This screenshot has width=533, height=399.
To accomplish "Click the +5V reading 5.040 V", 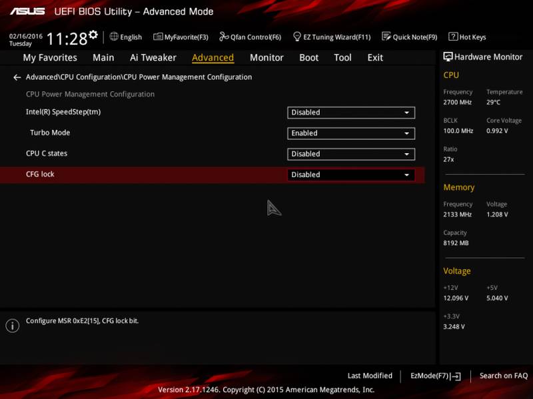I will point(497,298).
